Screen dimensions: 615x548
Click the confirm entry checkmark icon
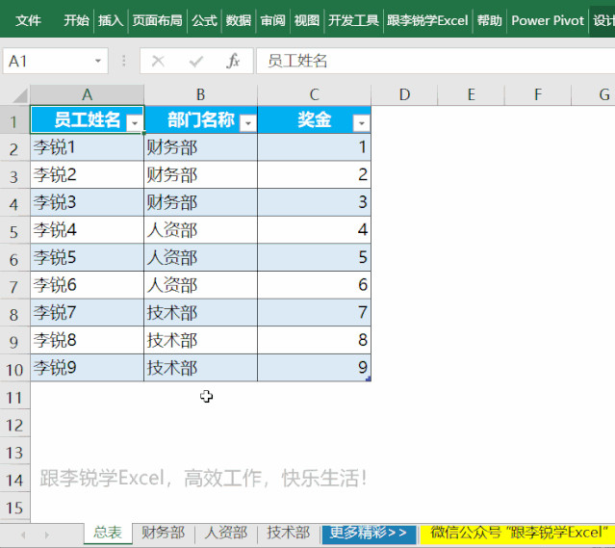click(x=195, y=61)
